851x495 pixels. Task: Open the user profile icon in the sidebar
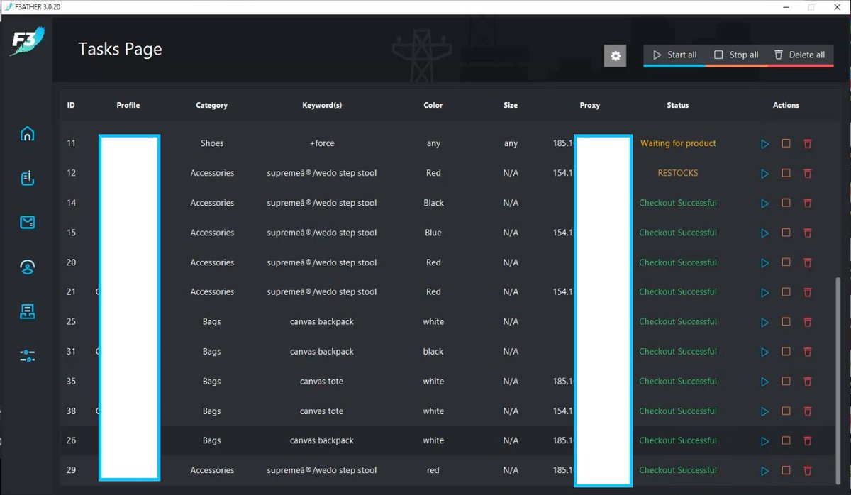[x=27, y=267]
